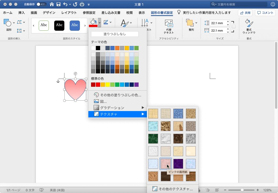Open the format pane (書式ウィンドウ) icon
The height and width of the screenshot is (193, 278).
coord(249,23)
